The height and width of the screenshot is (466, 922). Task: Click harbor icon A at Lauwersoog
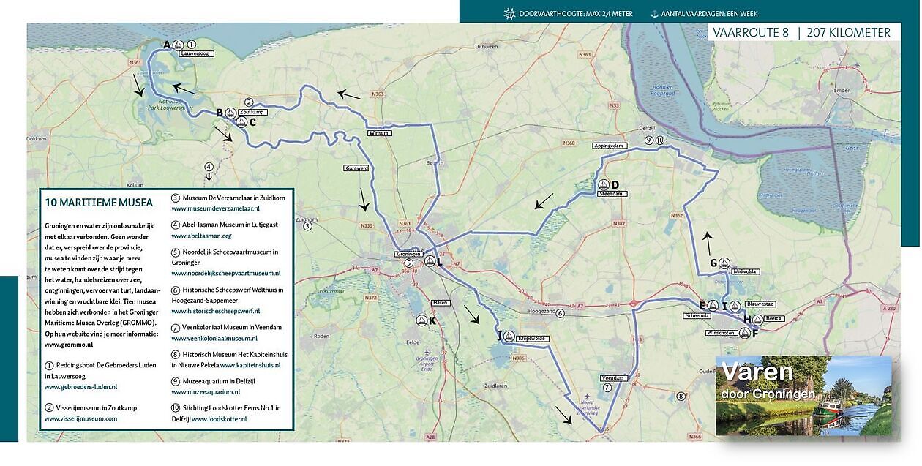click(x=177, y=45)
